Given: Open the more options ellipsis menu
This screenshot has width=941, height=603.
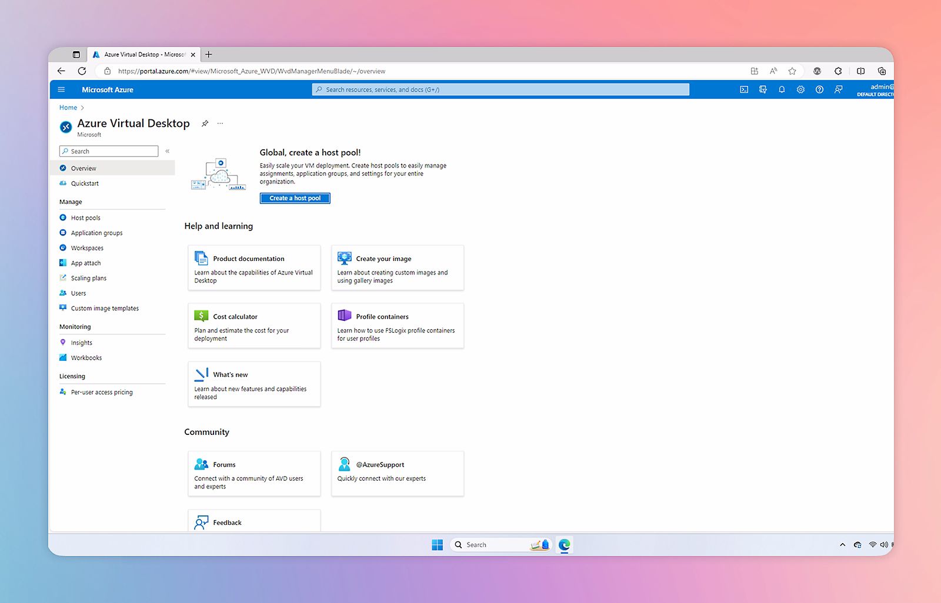Looking at the screenshot, I should tap(220, 123).
